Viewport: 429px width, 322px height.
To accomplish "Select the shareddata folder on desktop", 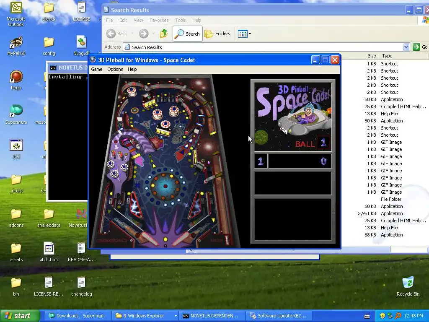I will click(x=49, y=218).
